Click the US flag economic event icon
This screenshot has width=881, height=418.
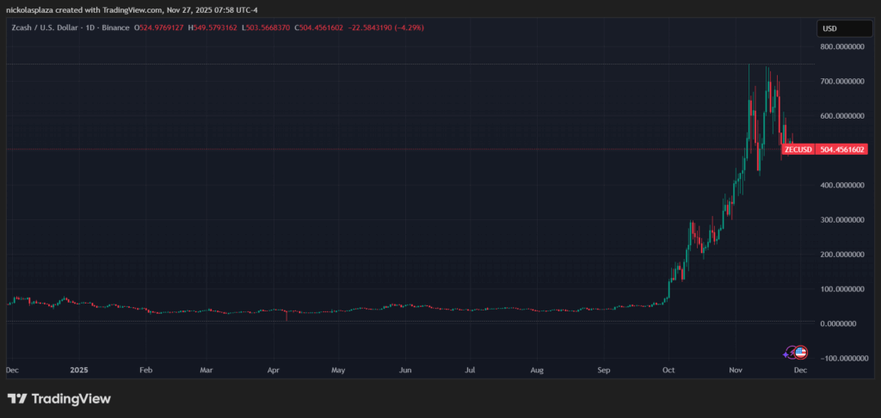pyautogui.click(x=801, y=352)
